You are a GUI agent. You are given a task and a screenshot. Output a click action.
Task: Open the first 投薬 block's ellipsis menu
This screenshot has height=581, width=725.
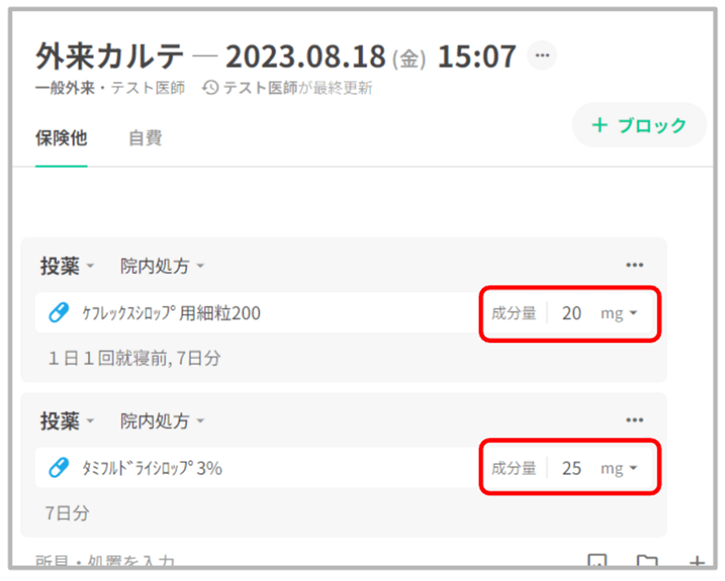pos(634,265)
